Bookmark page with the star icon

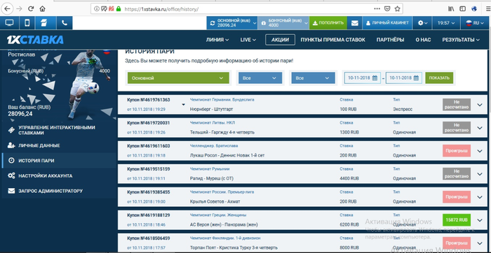[398, 9]
